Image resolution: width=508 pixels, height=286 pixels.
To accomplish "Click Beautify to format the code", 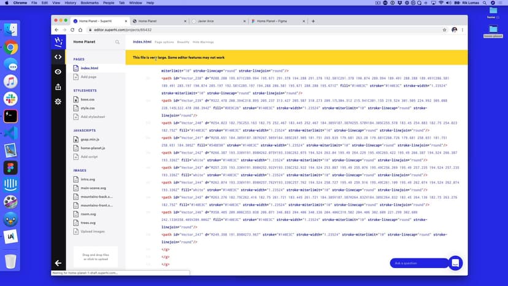I will [x=183, y=42].
